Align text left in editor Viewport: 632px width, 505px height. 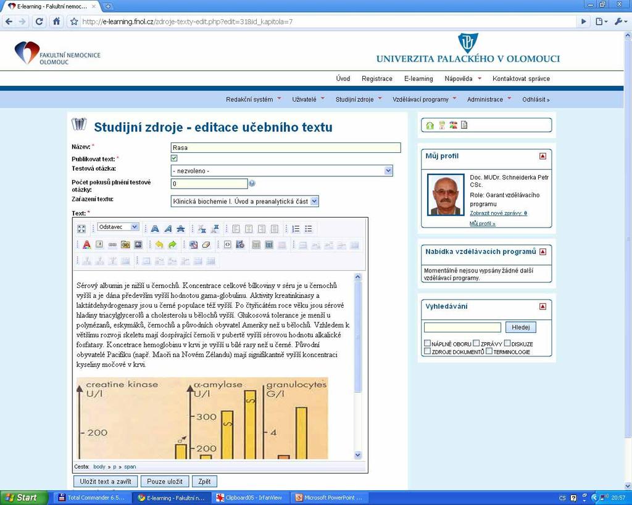click(x=236, y=229)
